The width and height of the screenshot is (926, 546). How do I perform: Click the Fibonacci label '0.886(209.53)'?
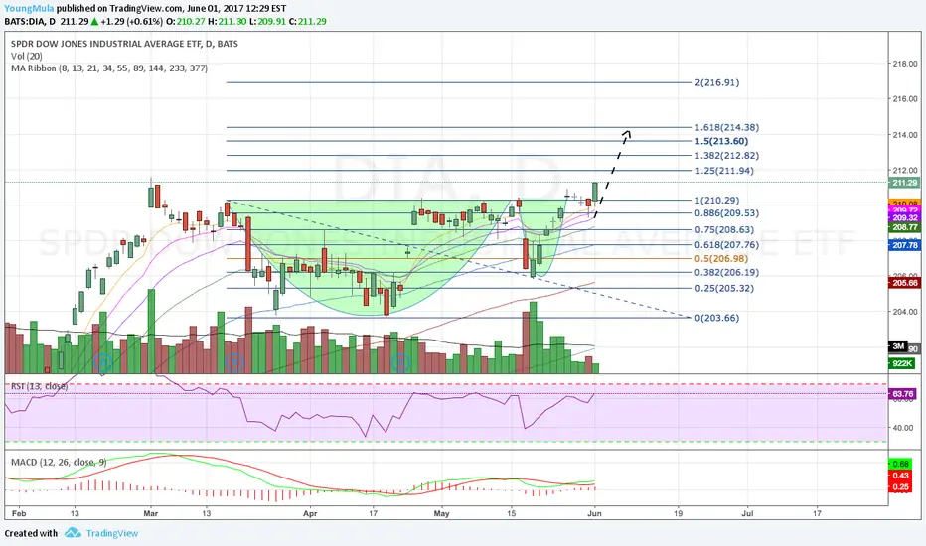pyautogui.click(x=727, y=213)
